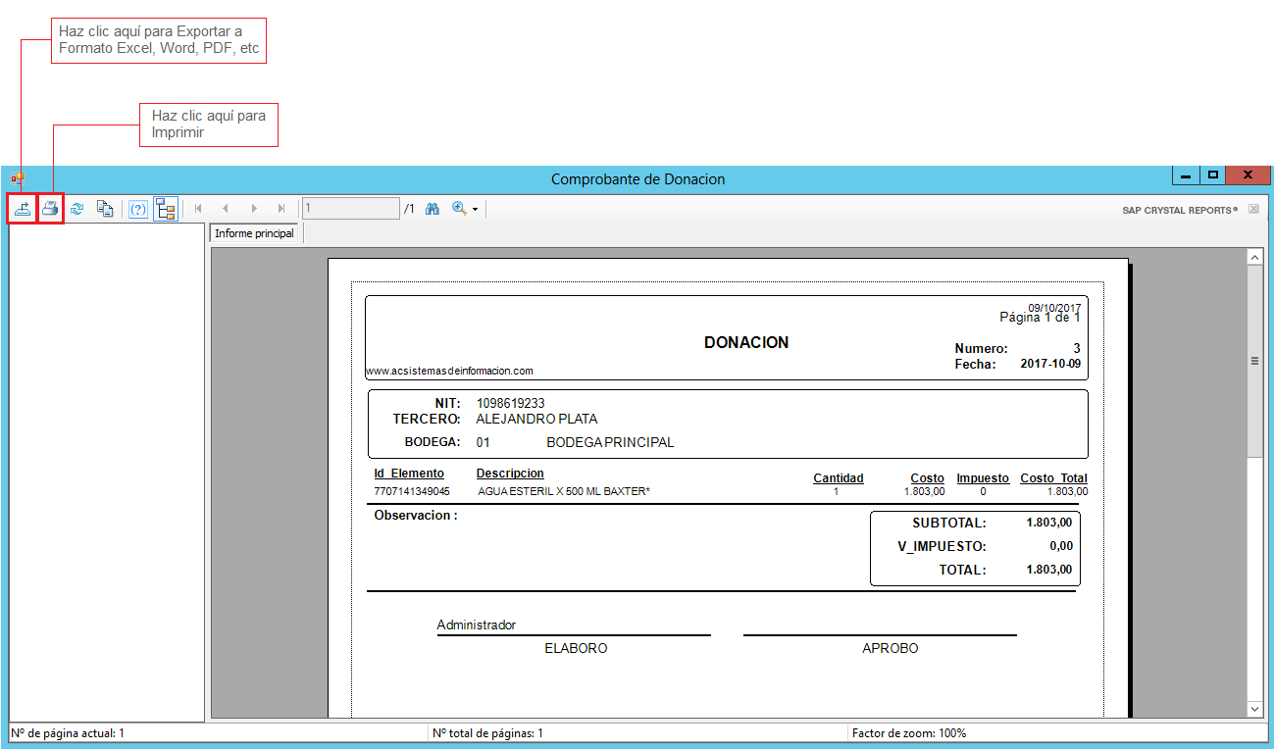Open Find Text with the binoculars icon
1274x750 pixels.
tap(432, 209)
